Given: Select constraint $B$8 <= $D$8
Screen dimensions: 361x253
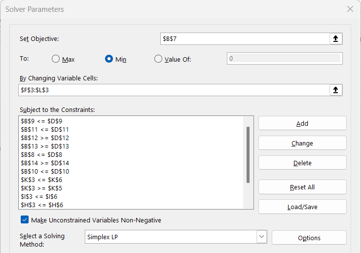Looking at the screenshot, I should click(x=41, y=155).
